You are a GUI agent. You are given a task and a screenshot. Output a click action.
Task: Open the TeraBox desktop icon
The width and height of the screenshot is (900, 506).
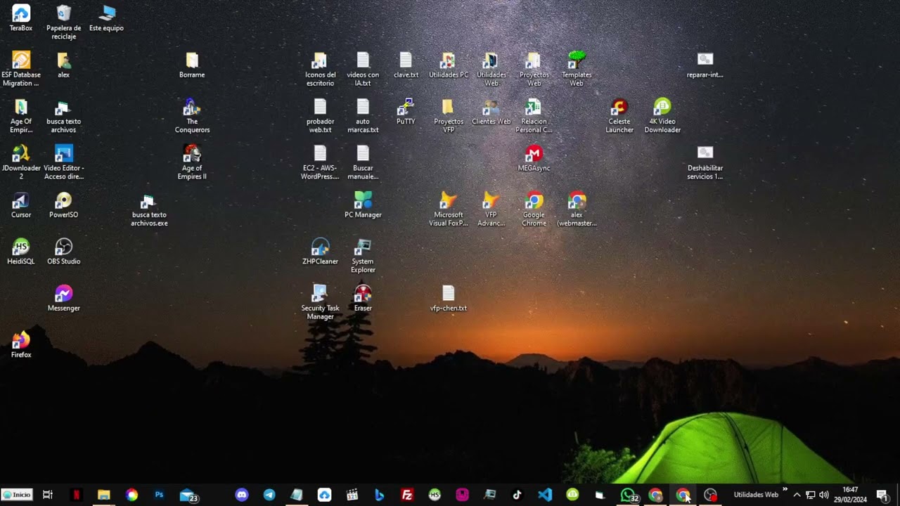21,18
